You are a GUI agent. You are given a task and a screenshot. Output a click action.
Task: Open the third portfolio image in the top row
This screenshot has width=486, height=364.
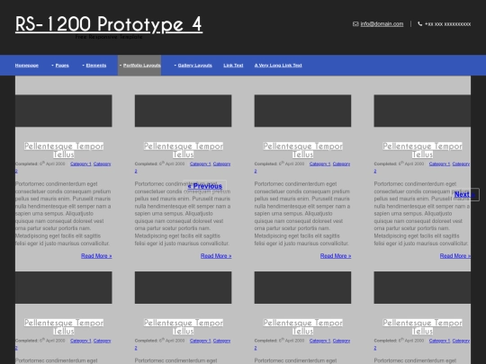(302, 111)
